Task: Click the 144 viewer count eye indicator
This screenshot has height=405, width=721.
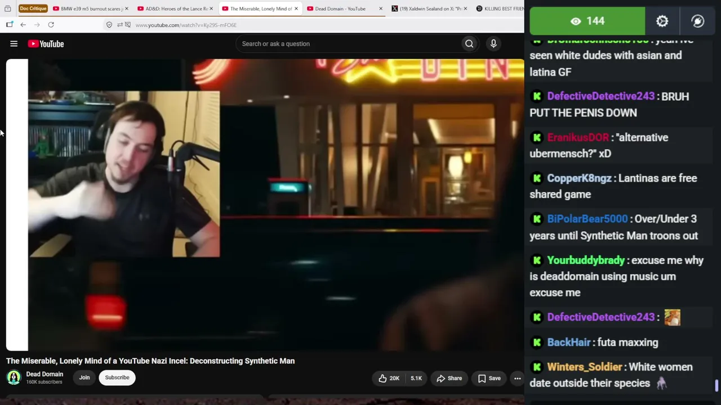Action: pyautogui.click(x=587, y=21)
